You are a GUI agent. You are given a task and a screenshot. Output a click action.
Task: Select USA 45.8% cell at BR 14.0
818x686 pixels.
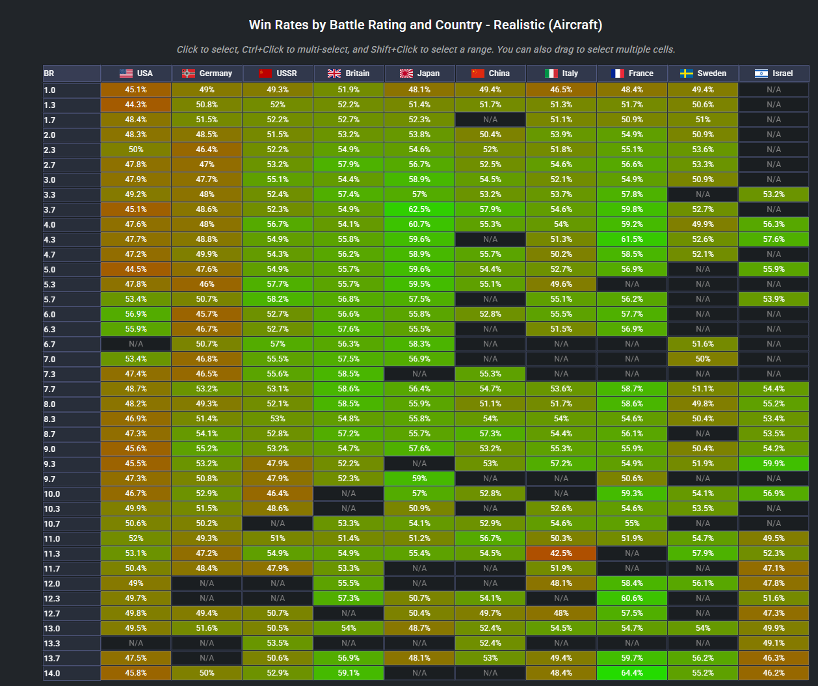point(136,673)
